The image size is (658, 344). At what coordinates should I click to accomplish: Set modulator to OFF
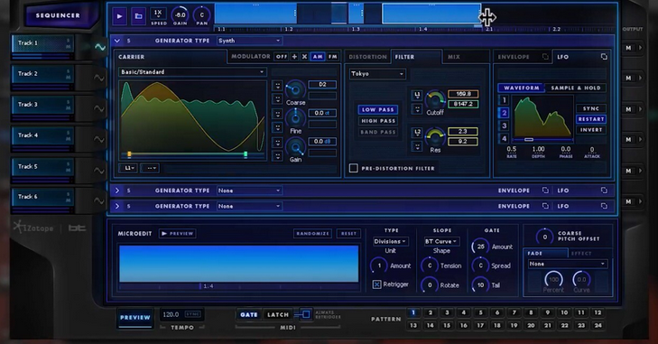[281, 56]
